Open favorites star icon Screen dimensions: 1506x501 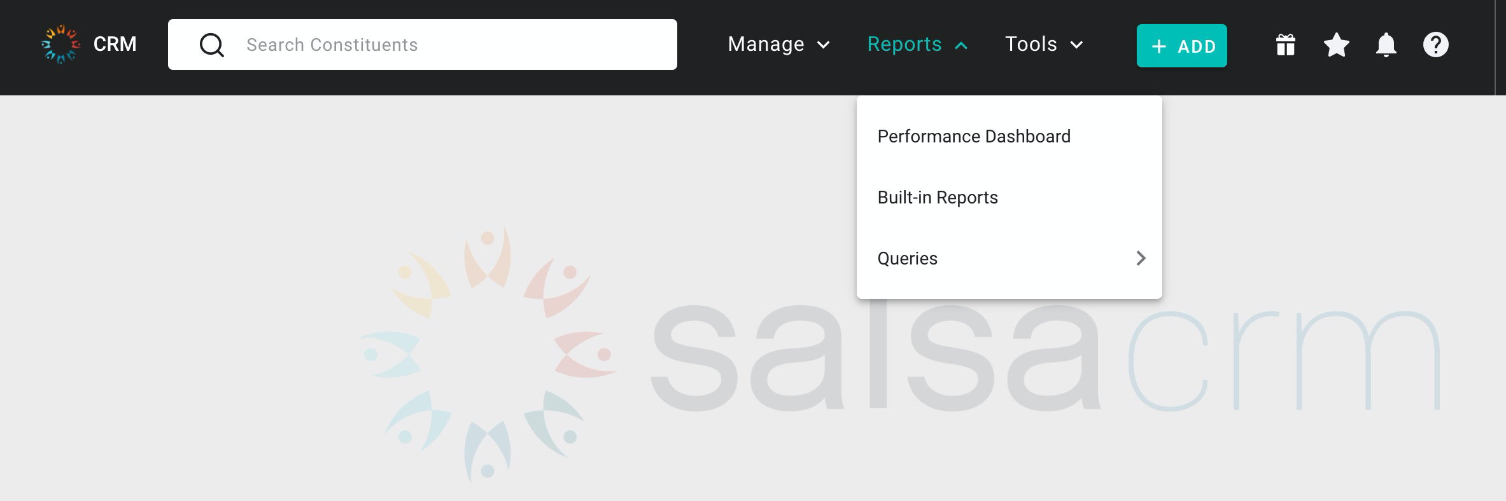(x=1336, y=45)
